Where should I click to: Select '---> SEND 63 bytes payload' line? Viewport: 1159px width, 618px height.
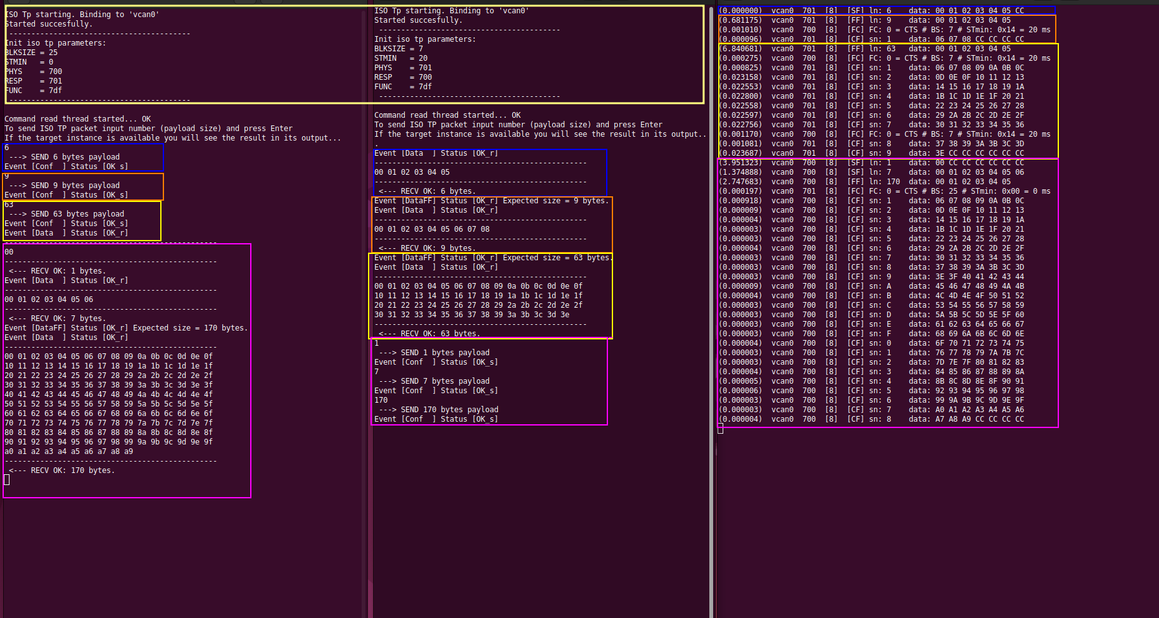coord(66,214)
